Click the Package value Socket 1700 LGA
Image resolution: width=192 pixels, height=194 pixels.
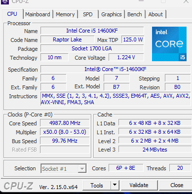point(92,48)
